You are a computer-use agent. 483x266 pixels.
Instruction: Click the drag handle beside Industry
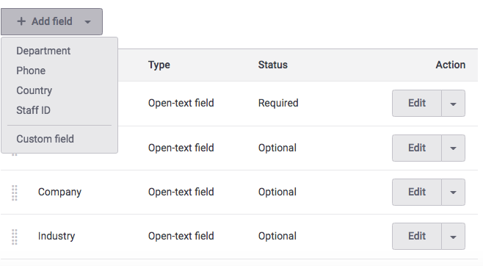pyautogui.click(x=15, y=237)
